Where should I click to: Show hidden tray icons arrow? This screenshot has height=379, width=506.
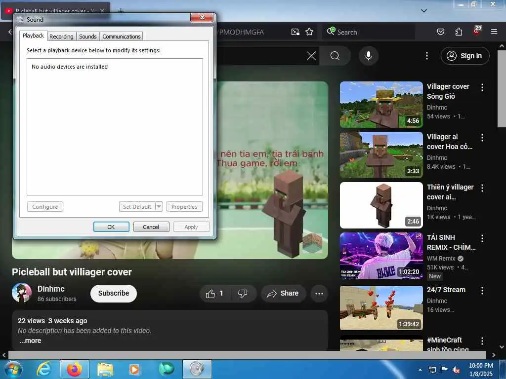[x=420, y=370]
